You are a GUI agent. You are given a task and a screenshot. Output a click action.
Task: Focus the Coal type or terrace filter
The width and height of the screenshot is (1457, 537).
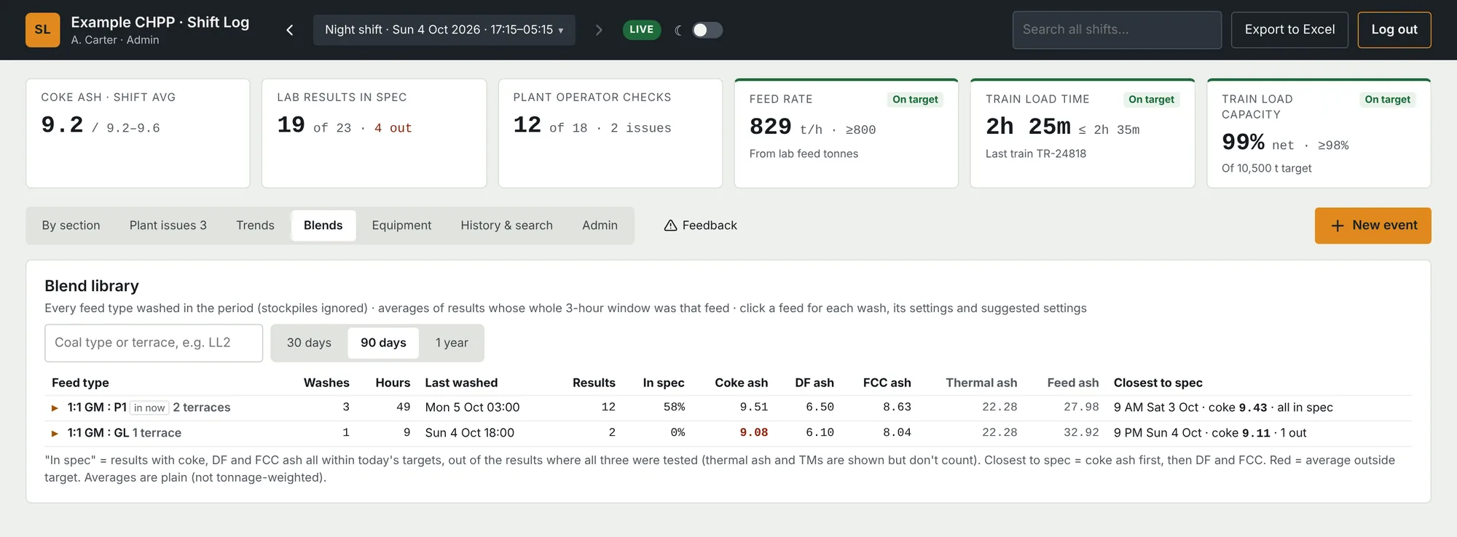(154, 343)
